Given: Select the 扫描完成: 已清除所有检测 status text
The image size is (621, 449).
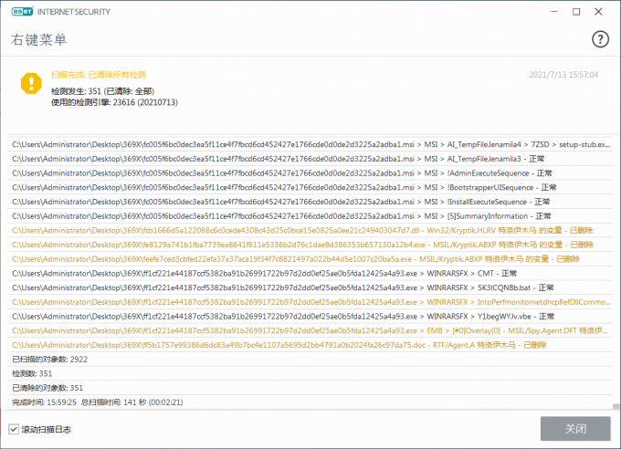Looking at the screenshot, I should 99,75.
